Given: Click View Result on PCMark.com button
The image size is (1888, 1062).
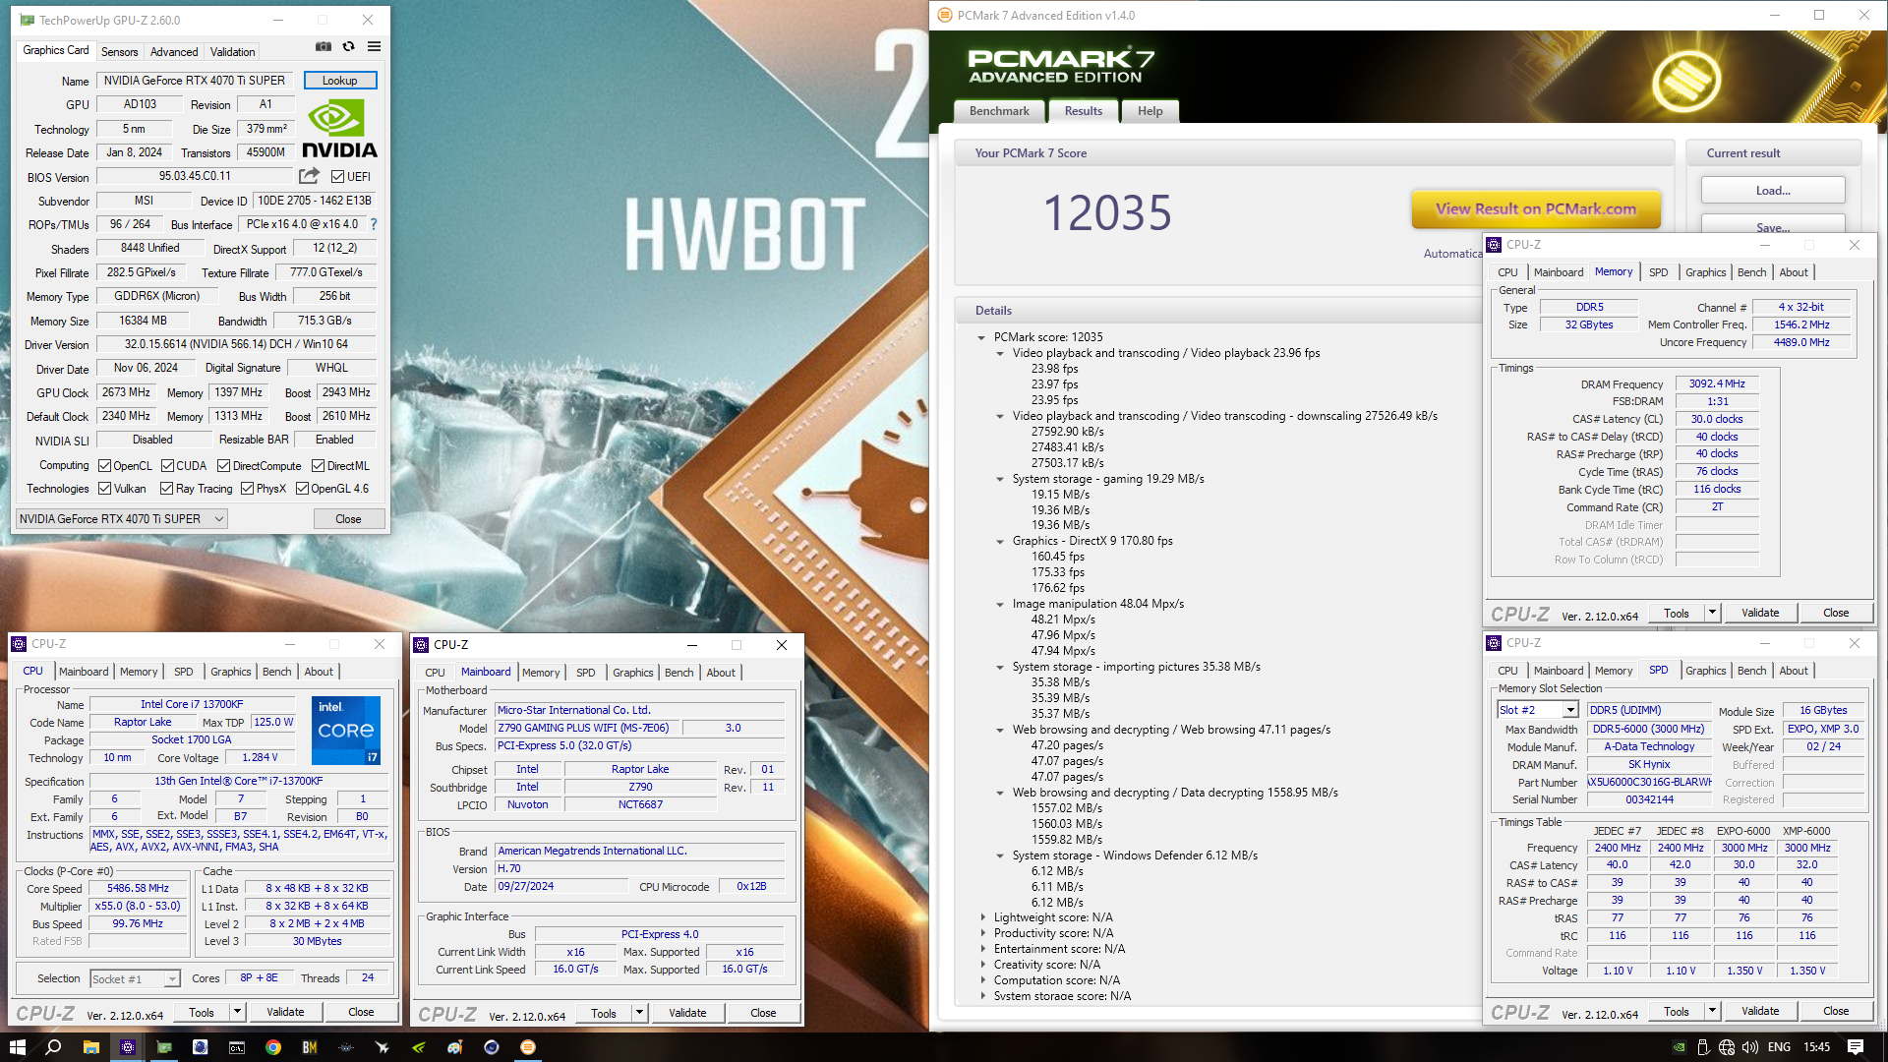Looking at the screenshot, I should pos(1535,209).
